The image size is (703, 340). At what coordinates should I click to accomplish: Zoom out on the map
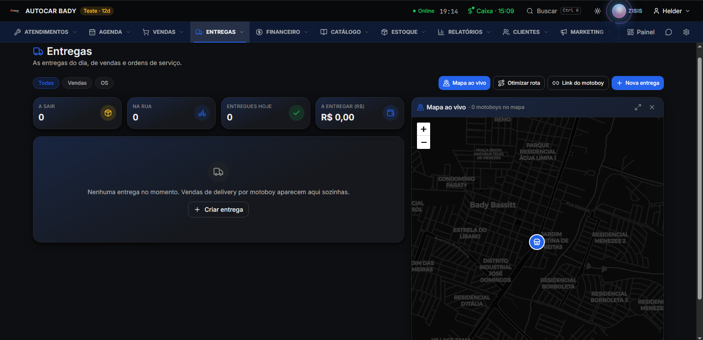(x=424, y=142)
